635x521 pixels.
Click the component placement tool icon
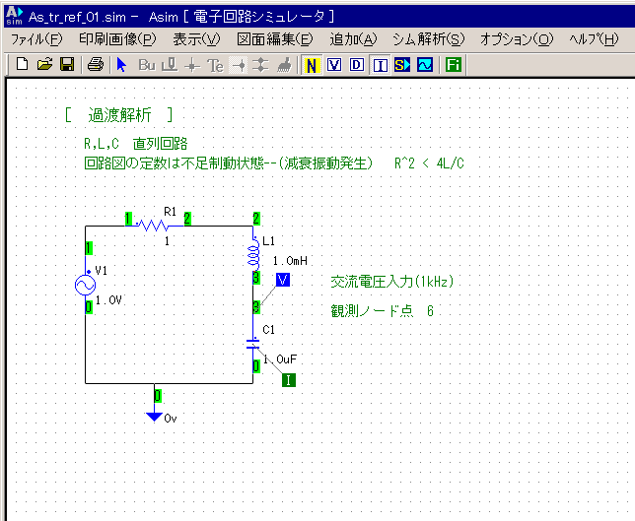170,65
